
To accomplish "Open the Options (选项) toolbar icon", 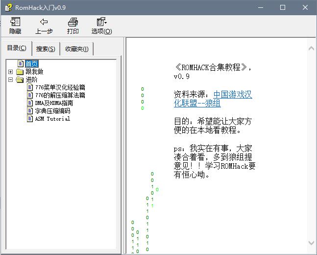I will coord(101,22).
